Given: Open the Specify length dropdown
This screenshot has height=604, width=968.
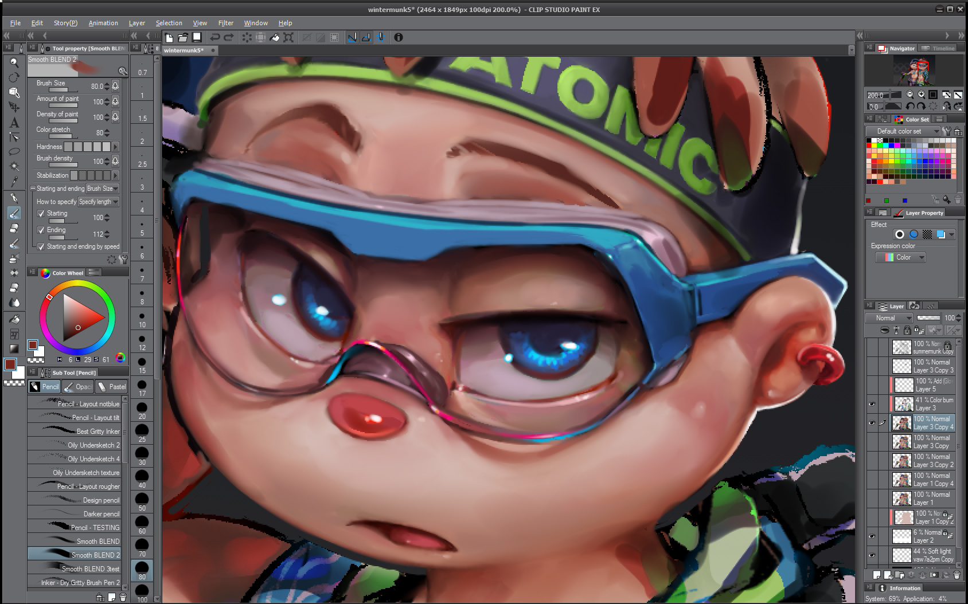Looking at the screenshot, I should [x=99, y=202].
